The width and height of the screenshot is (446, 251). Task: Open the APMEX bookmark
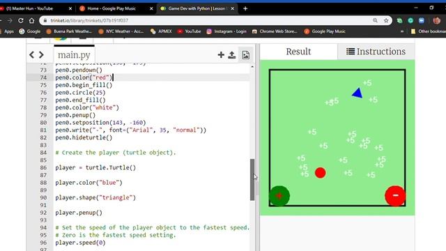[x=161, y=31]
